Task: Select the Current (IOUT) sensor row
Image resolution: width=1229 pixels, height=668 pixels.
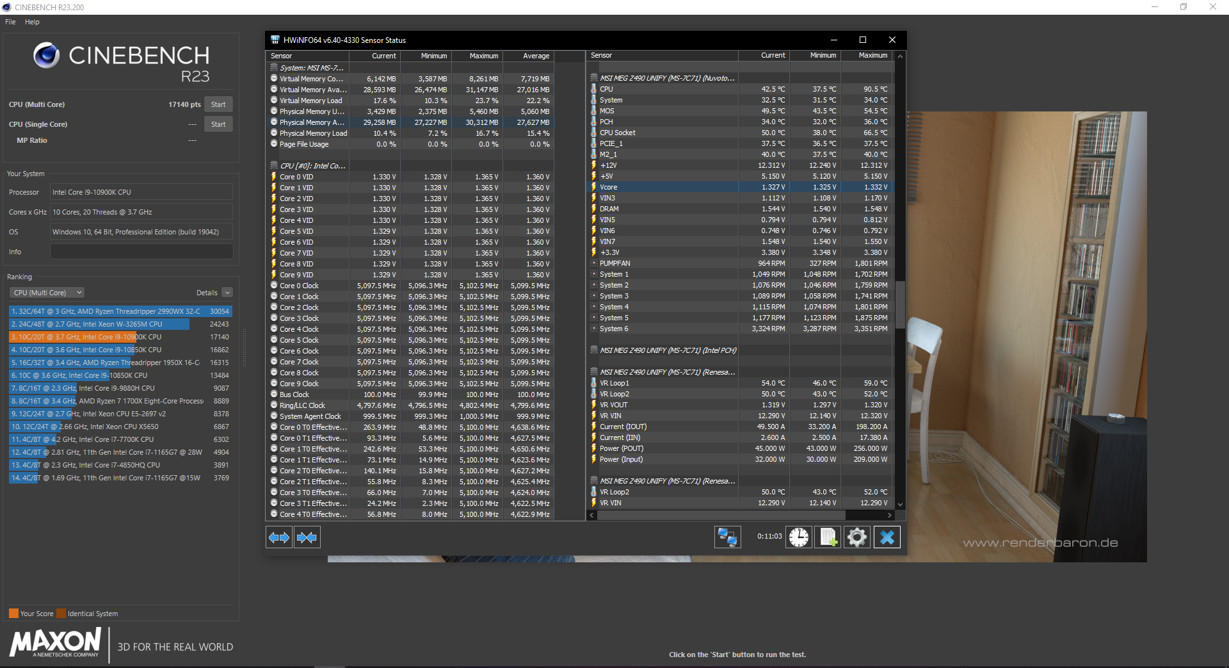Action: tap(740, 427)
